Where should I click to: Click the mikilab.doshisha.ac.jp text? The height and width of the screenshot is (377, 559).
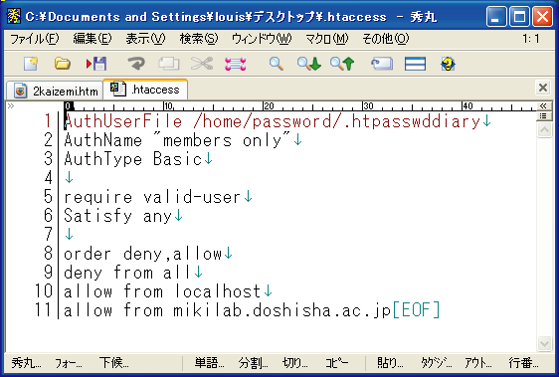[x=282, y=310]
